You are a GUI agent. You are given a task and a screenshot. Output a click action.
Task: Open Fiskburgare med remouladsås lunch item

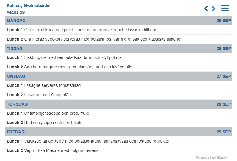[64, 58]
